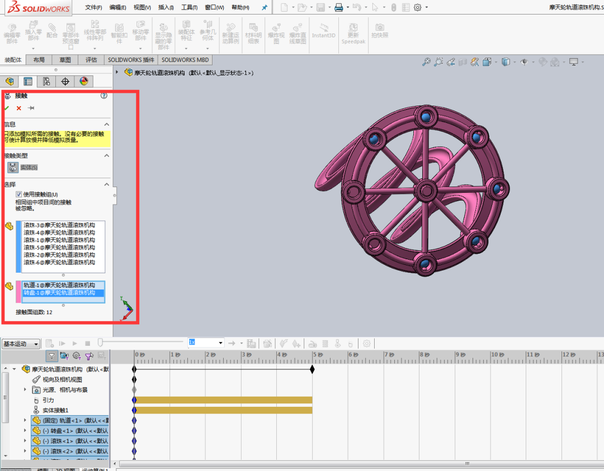Click the 材料明细表 icon
The width and height of the screenshot is (604, 471).
click(253, 34)
